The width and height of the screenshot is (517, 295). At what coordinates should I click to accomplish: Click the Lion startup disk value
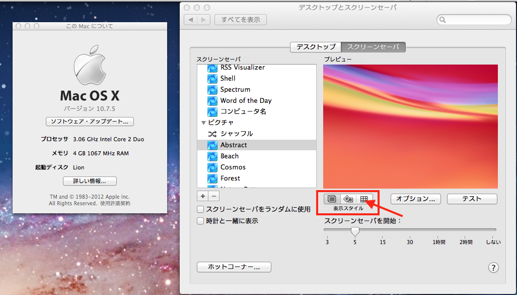(x=79, y=167)
